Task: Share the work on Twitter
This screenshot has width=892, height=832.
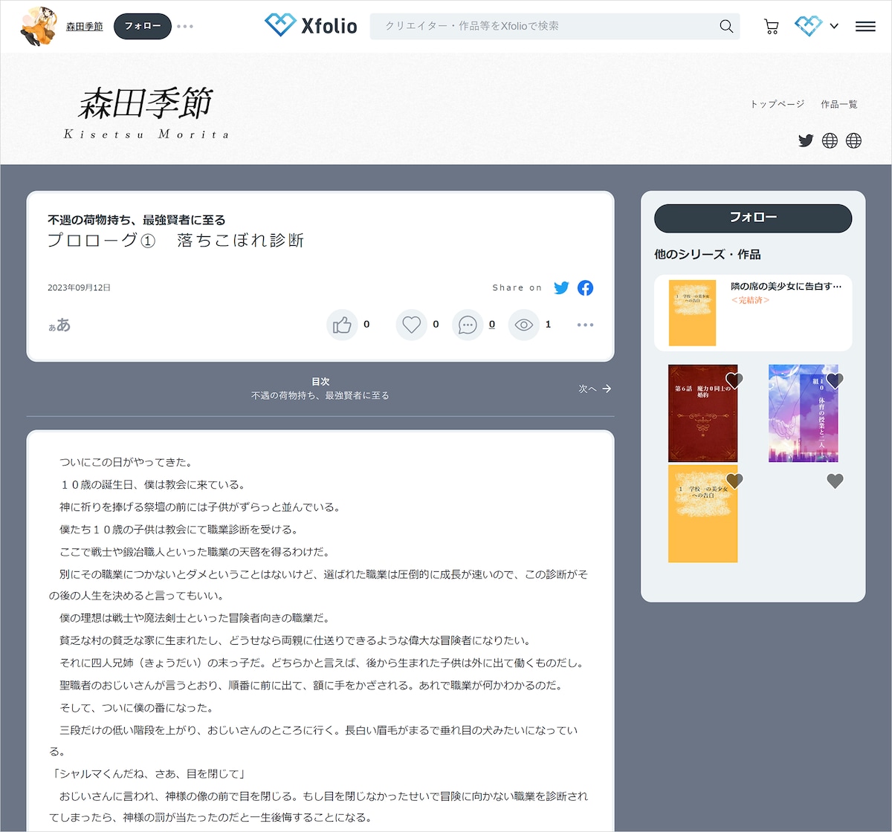Action: tap(561, 287)
